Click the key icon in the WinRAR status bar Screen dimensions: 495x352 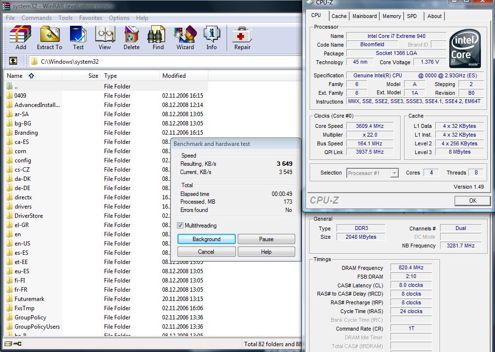18,344
